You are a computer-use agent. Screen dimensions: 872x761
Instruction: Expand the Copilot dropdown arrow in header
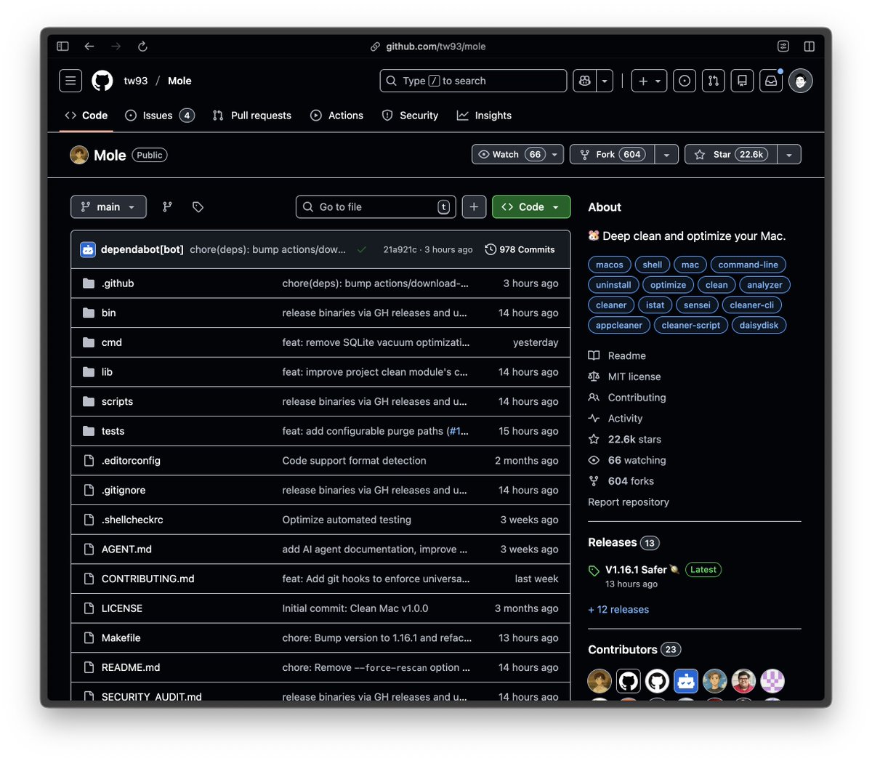[x=605, y=81]
